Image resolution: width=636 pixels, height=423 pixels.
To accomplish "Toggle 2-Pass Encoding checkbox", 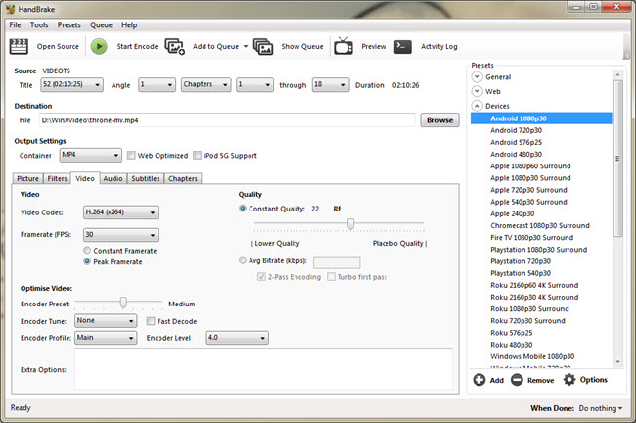I will click(x=261, y=277).
